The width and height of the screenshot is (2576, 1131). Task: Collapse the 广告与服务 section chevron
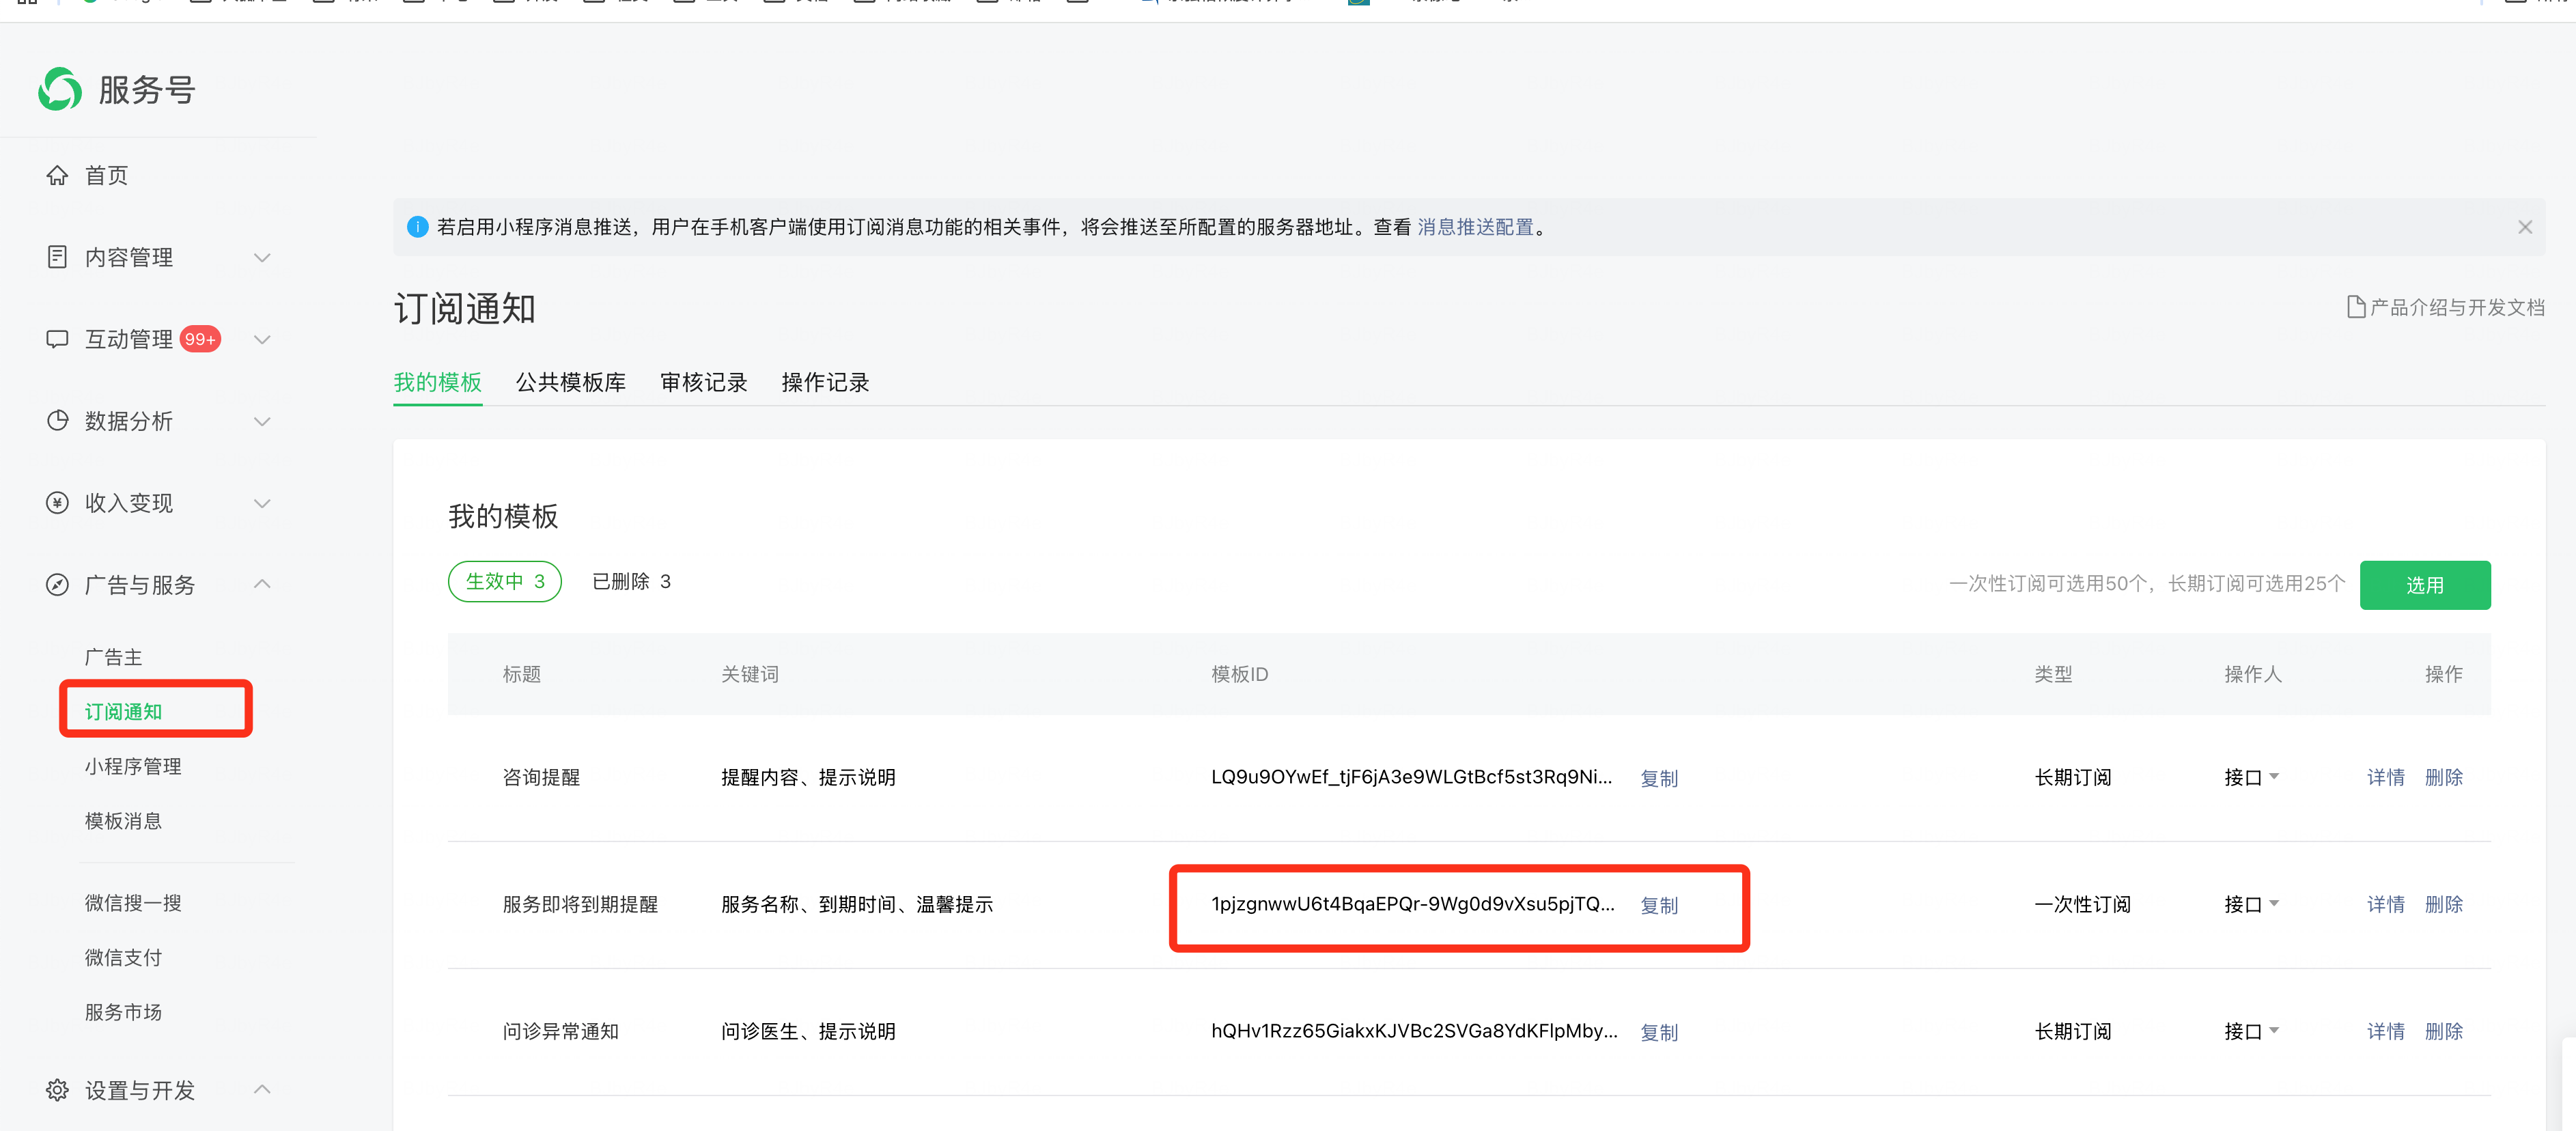262,584
